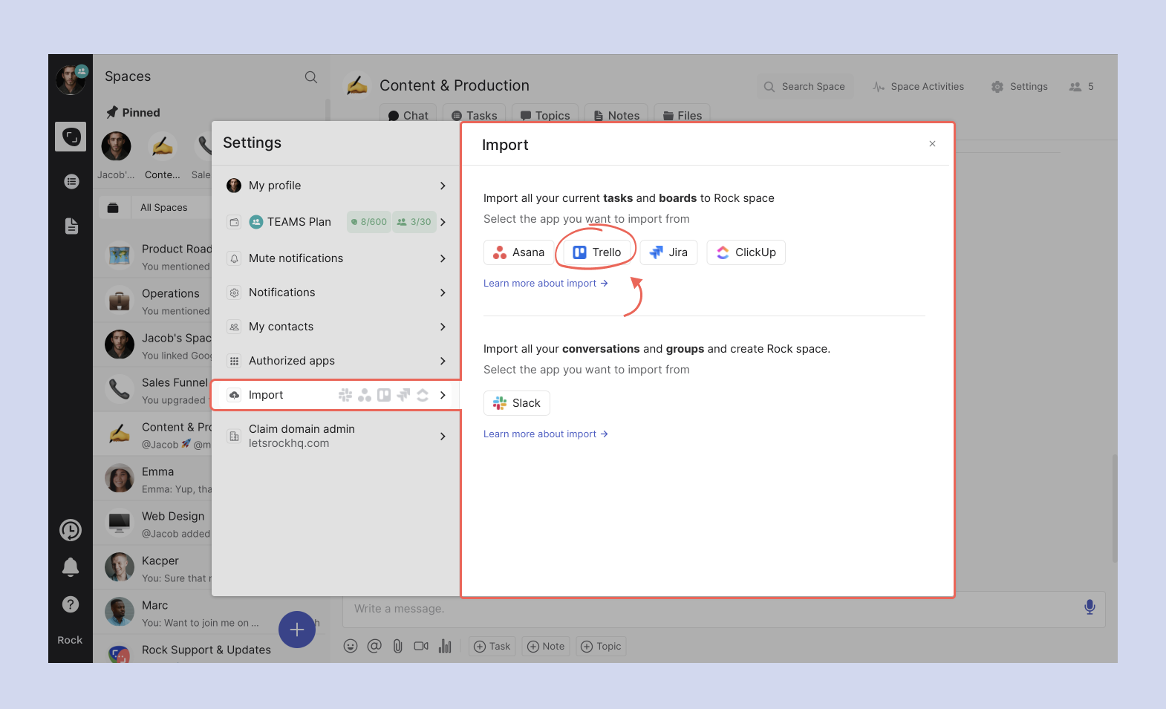Switch to the Topics tab

click(x=545, y=114)
